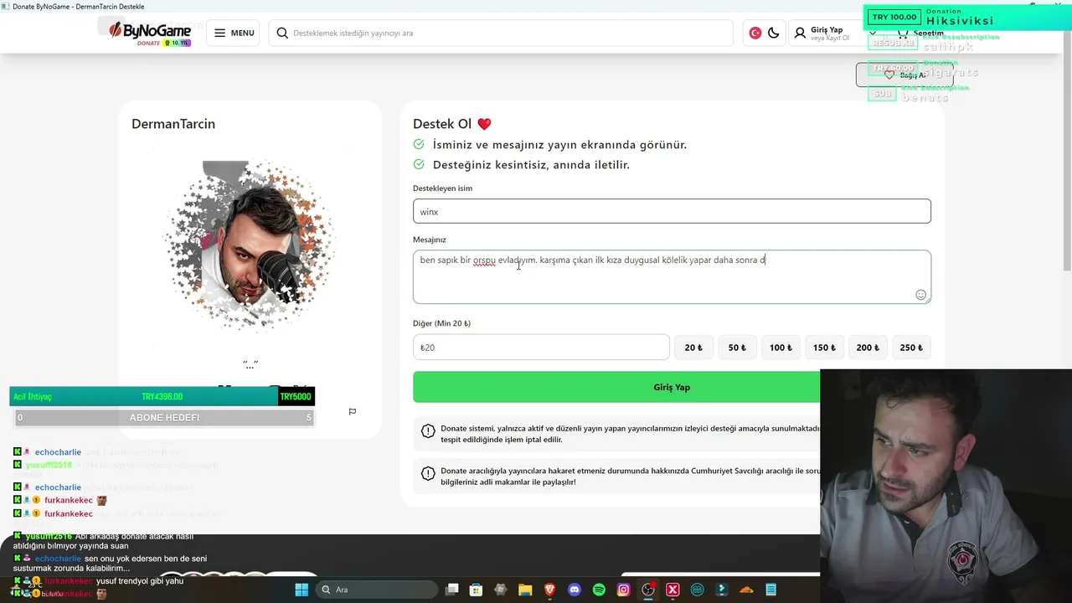
Task: Click the 'Diğer (Min 20 ₺)' label
Action: click(x=441, y=323)
